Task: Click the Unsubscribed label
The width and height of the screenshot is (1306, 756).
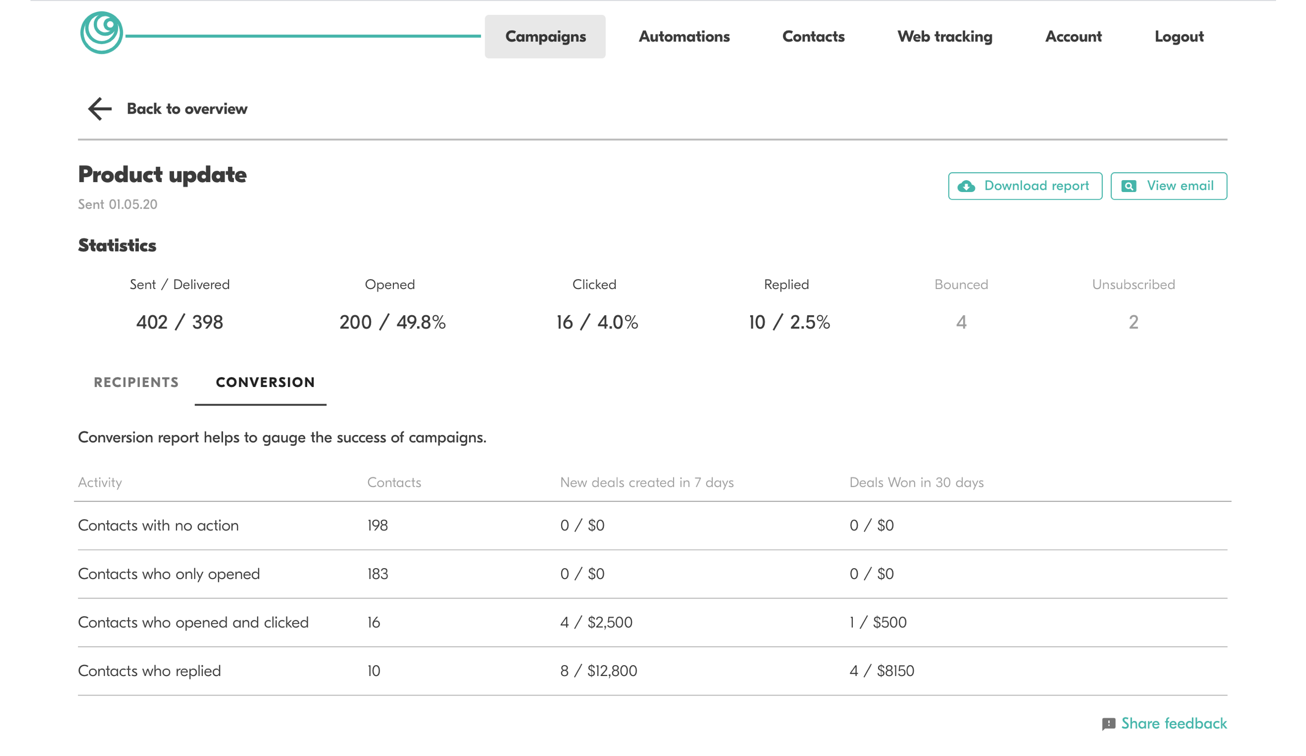Action: coord(1133,284)
